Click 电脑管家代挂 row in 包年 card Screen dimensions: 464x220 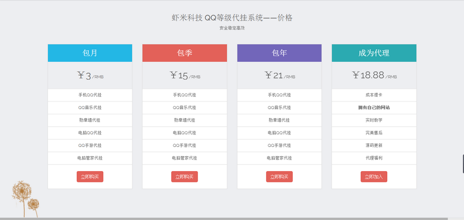pyautogui.click(x=279, y=158)
